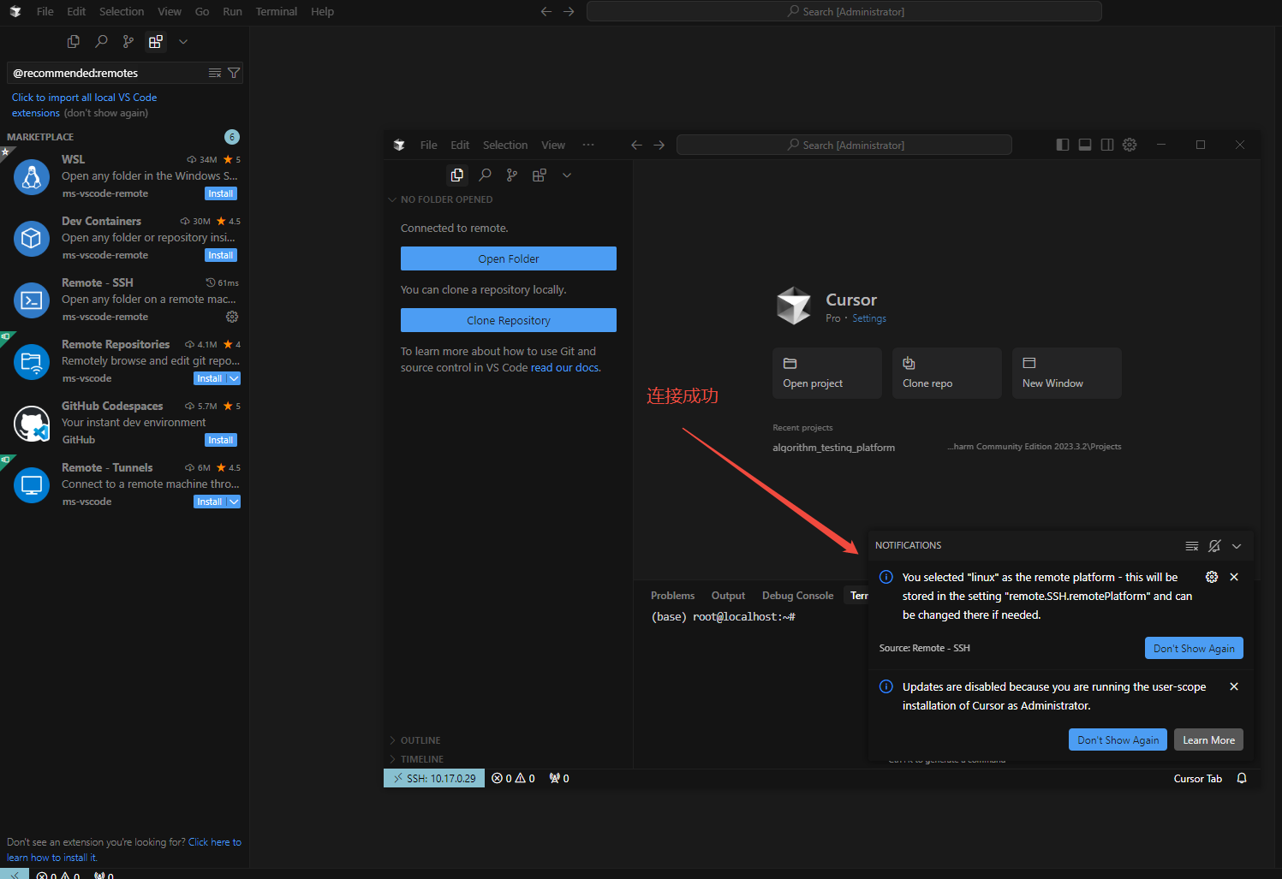Open Explorer icon in back window sidebar
1282x879 pixels.
click(x=74, y=41)
